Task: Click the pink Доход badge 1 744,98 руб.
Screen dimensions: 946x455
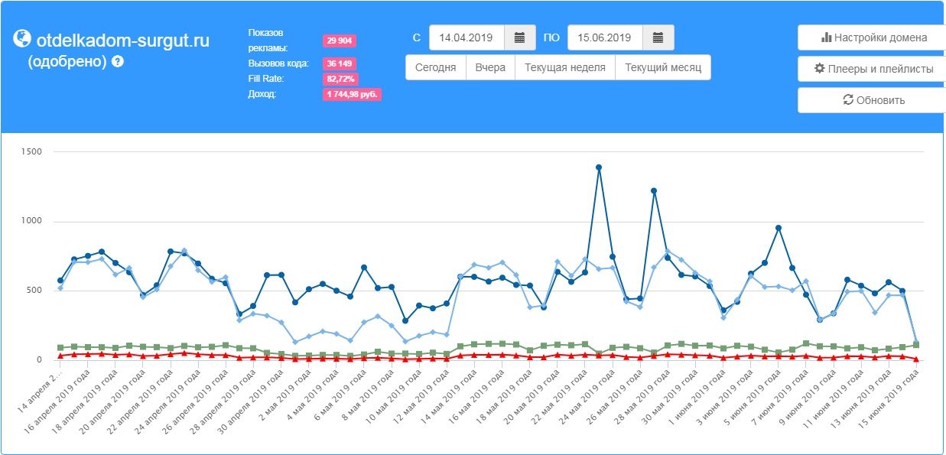Action: point(352,94)
